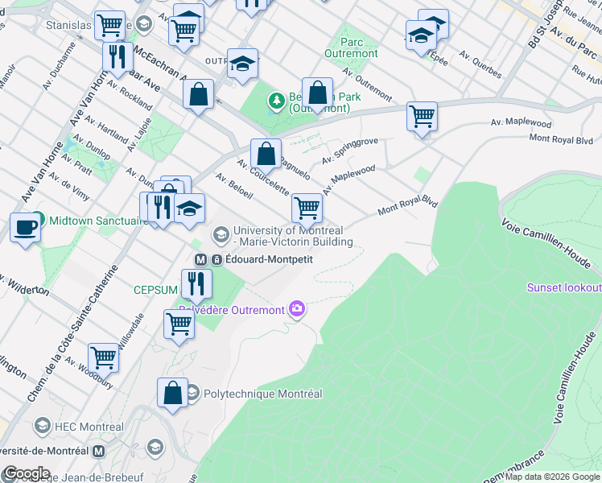Click the grocery cart marker above University of Montreal

click(307, 211)
